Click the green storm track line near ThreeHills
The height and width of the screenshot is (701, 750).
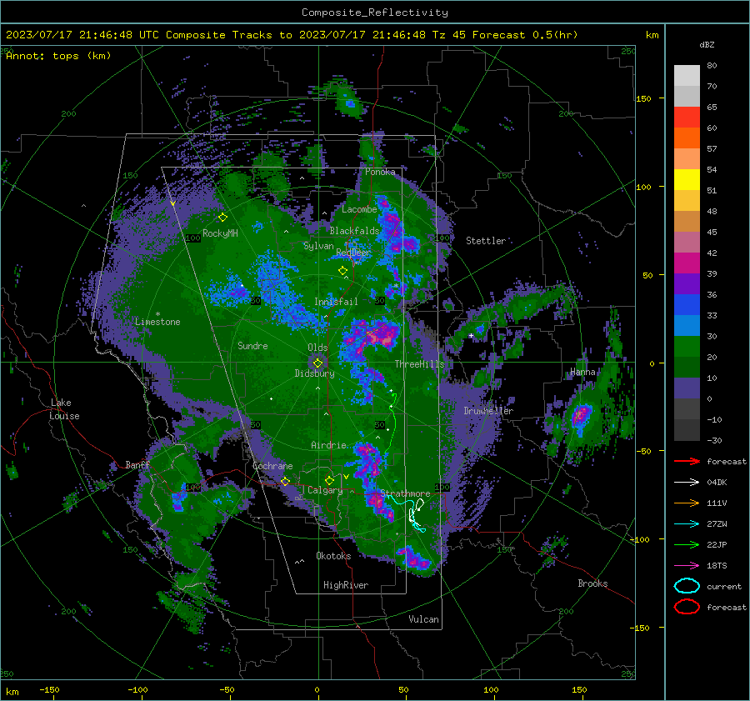click(393, 421)
